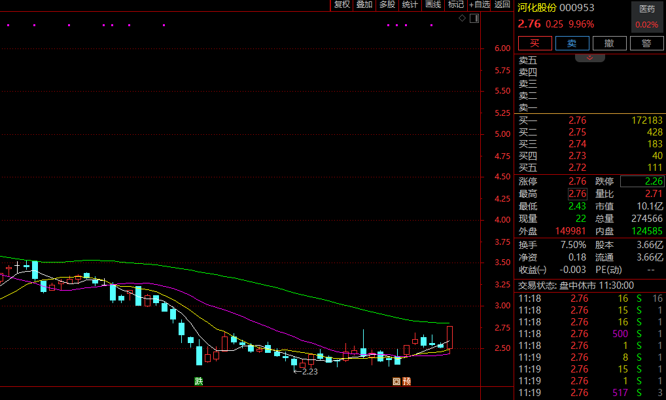The width and height of the screenshot is (666, 400).
Task: Click the 最低 value 2.43
Action: 577,207
